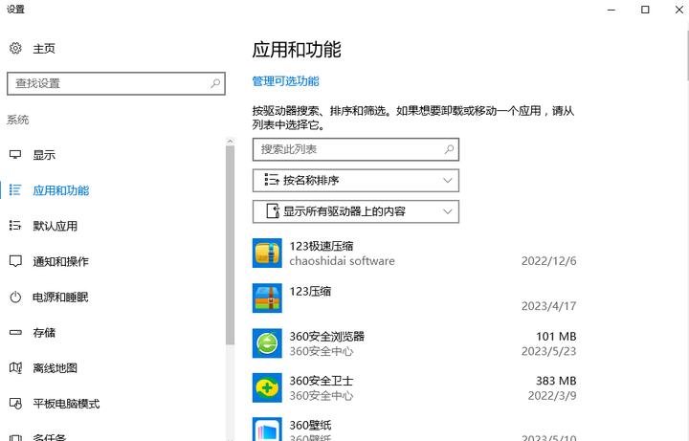Screen dimensions: 689x441
Task: Select the 123极速压缩 app name
Action: point(322,246)
